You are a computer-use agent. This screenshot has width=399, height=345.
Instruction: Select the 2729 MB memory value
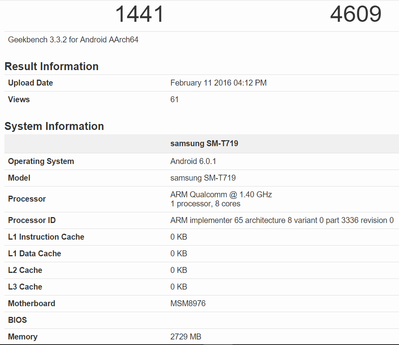186,337
